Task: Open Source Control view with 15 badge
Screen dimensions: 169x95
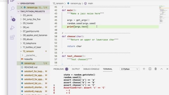Action: pos(13,18)
